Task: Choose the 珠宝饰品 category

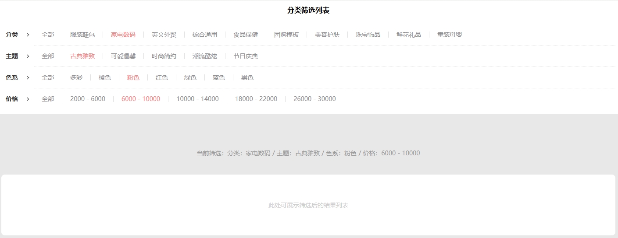Action: point(368,35)
